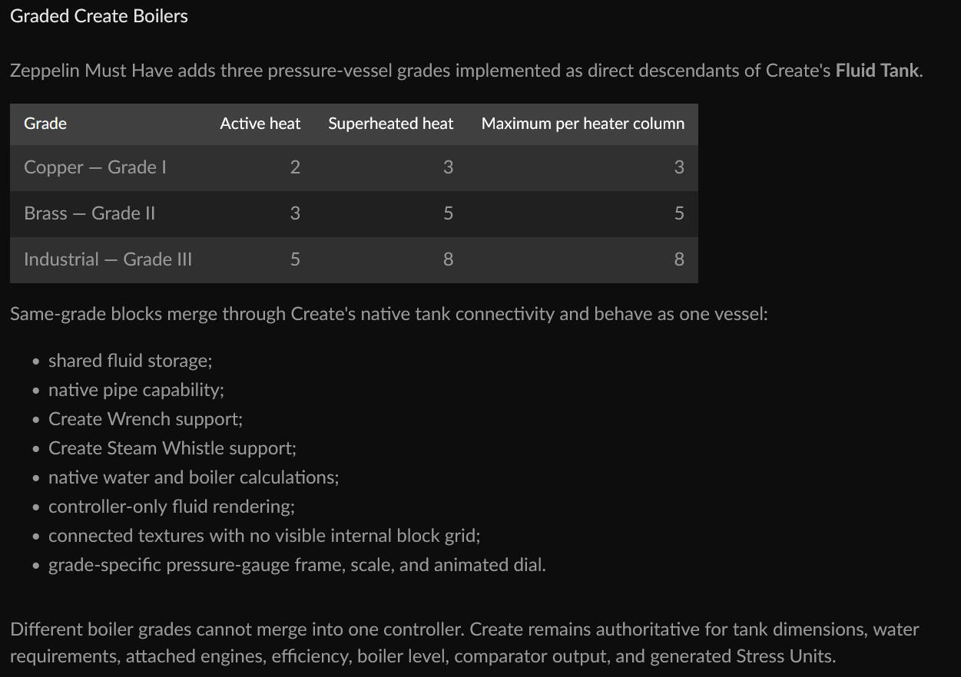Click Copper's active heat value 2

[x=295, y=167]
